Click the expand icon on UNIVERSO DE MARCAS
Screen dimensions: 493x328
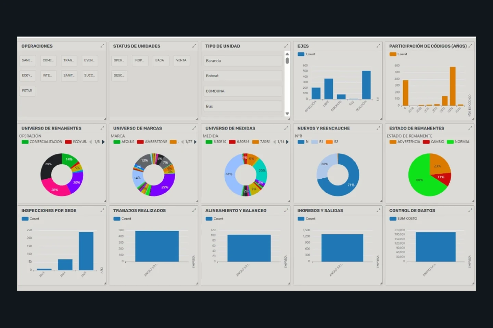[194, 128]
